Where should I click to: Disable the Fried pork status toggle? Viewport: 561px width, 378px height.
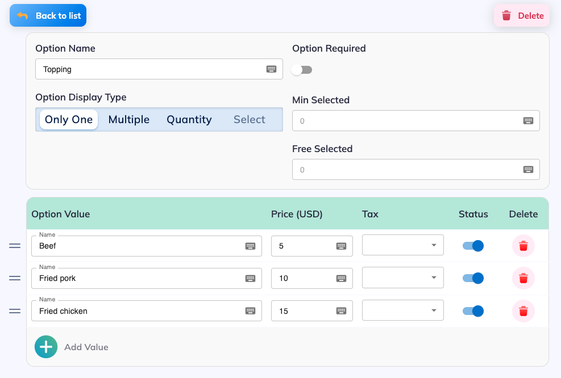pos(473,278)
